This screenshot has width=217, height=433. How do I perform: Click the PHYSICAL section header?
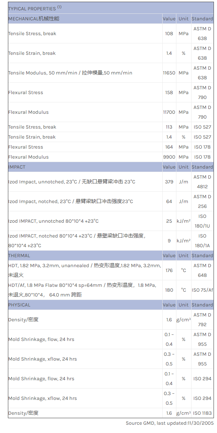coord(19,305)
